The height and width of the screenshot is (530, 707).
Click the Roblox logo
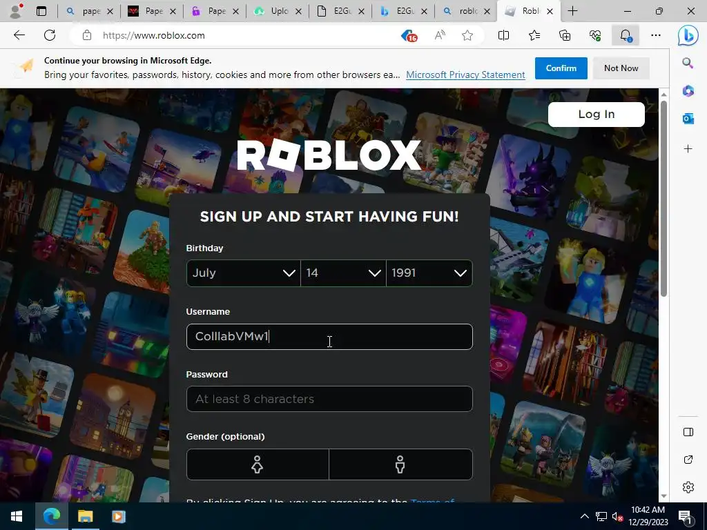coord(329,155)
